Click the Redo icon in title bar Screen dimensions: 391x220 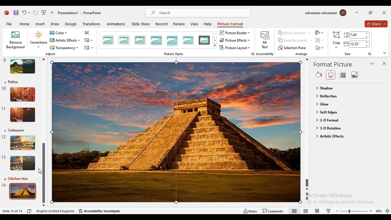(x=35, y=13)
